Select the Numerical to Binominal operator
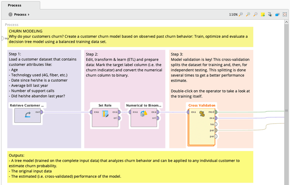The image size is (290, 185). click(144, 115)
